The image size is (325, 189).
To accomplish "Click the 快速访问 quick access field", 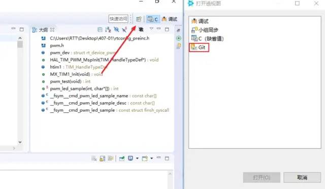I will 118,19.
